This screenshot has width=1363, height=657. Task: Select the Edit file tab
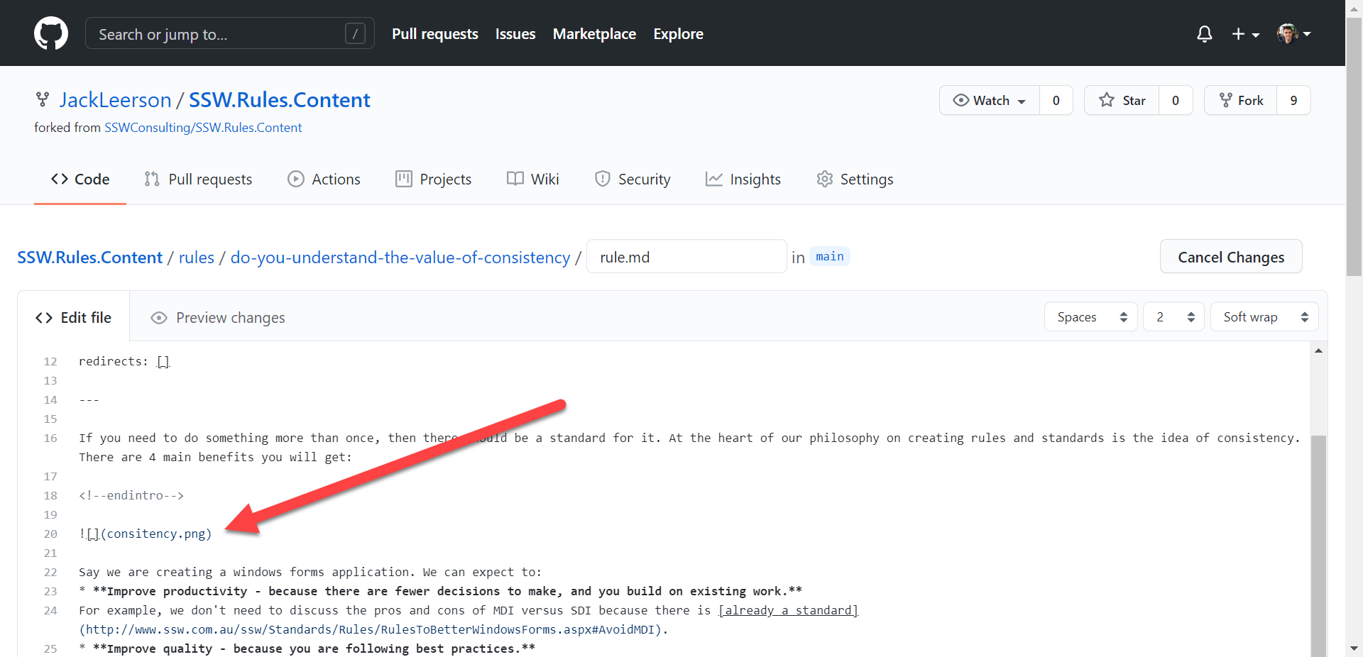(73, 317)
